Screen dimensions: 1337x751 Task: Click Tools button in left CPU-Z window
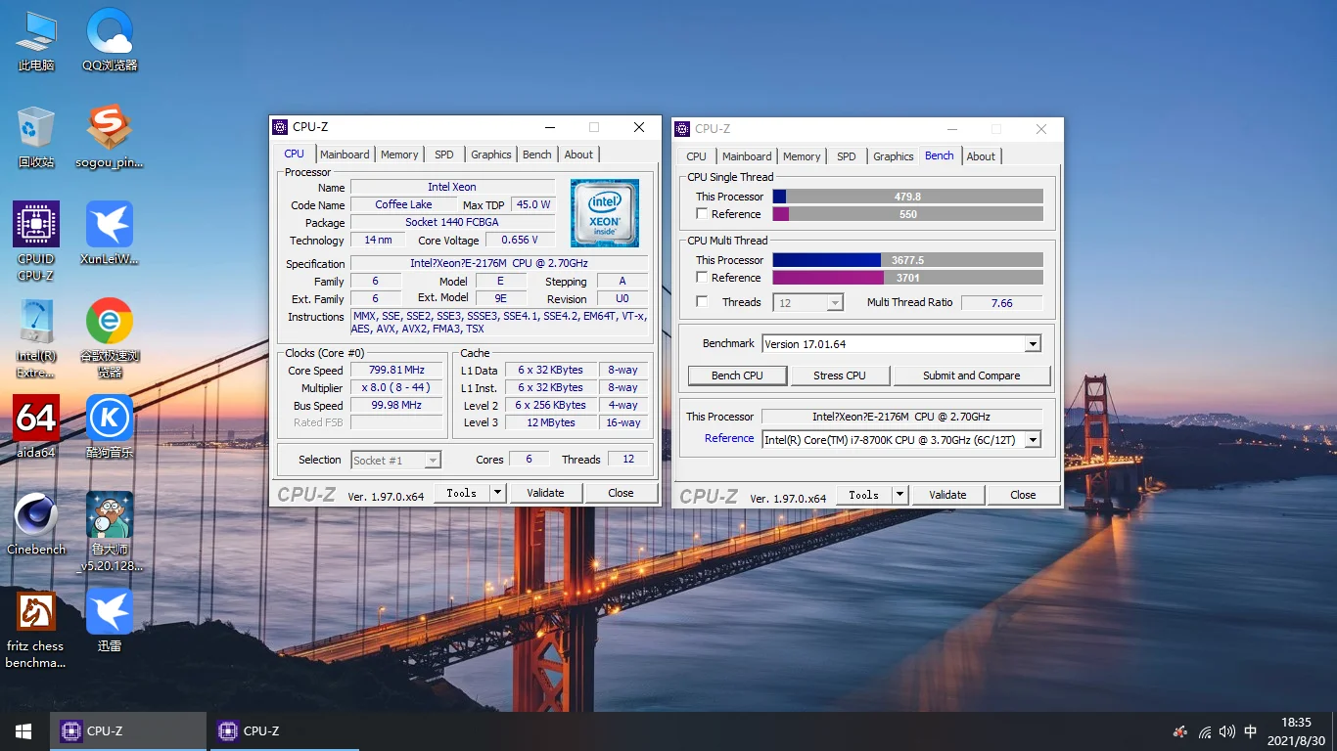[x=461, y=493]
